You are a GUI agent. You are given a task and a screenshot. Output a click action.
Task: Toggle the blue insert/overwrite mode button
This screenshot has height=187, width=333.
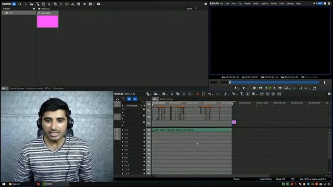[129, 99]
